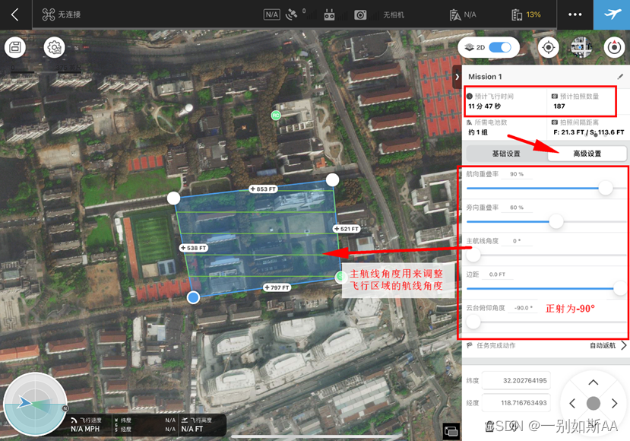This screenshot has width=630, height=441.
Task: Open the three-dots more menu
Action: [575, 14]
